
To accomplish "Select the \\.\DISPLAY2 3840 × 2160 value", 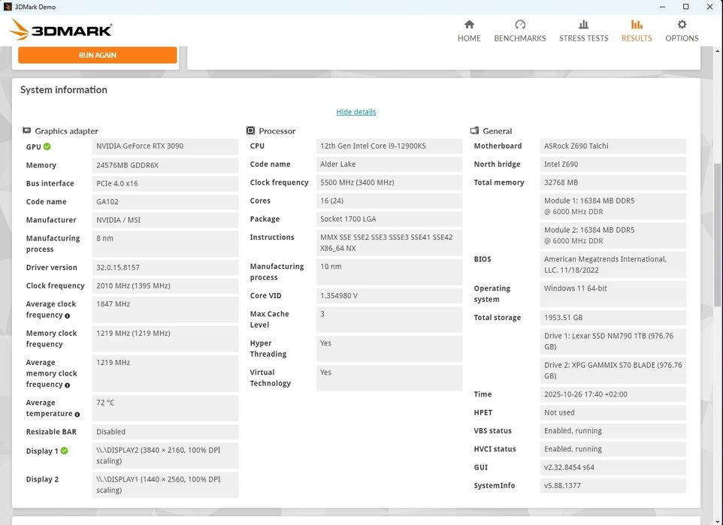I will [165, 455].
